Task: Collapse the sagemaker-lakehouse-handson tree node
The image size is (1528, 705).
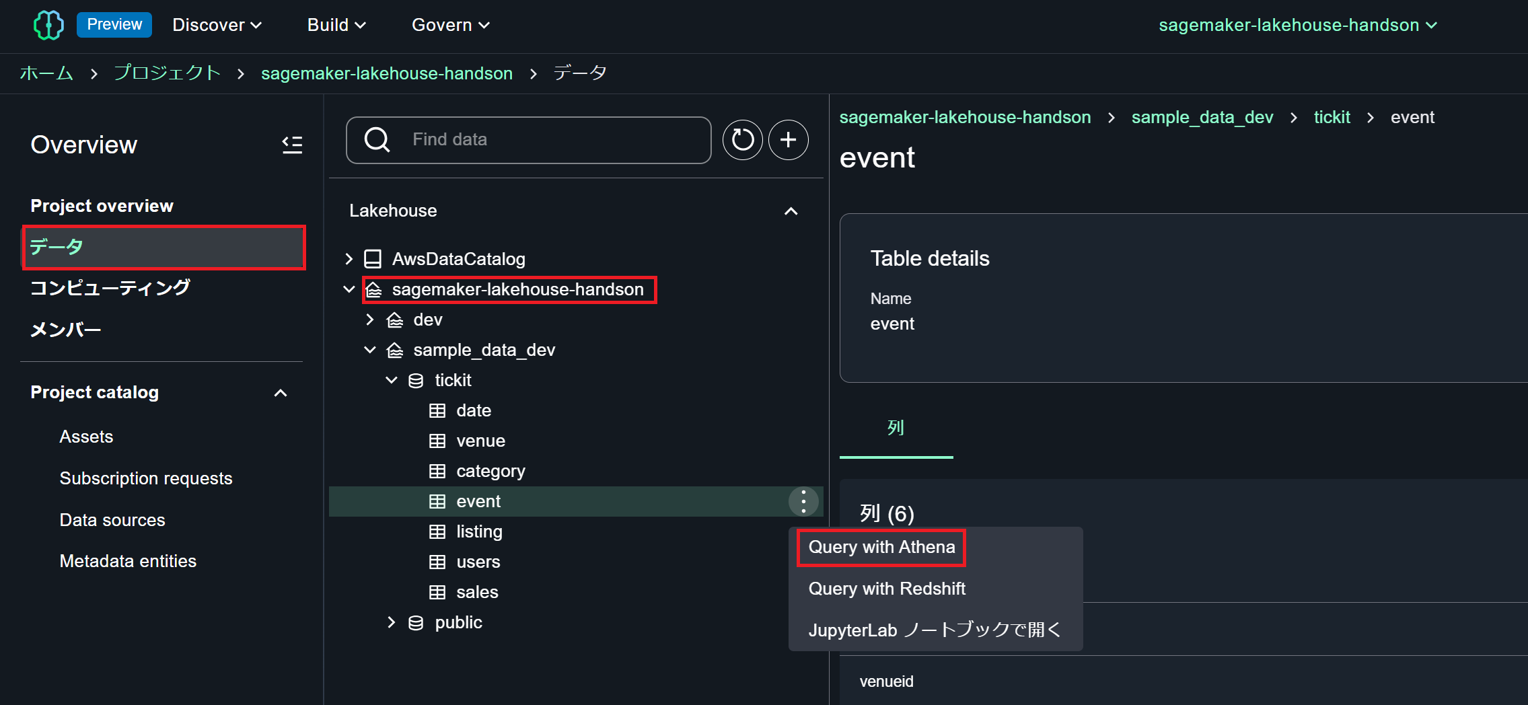Action: click(x=349, y=289)
